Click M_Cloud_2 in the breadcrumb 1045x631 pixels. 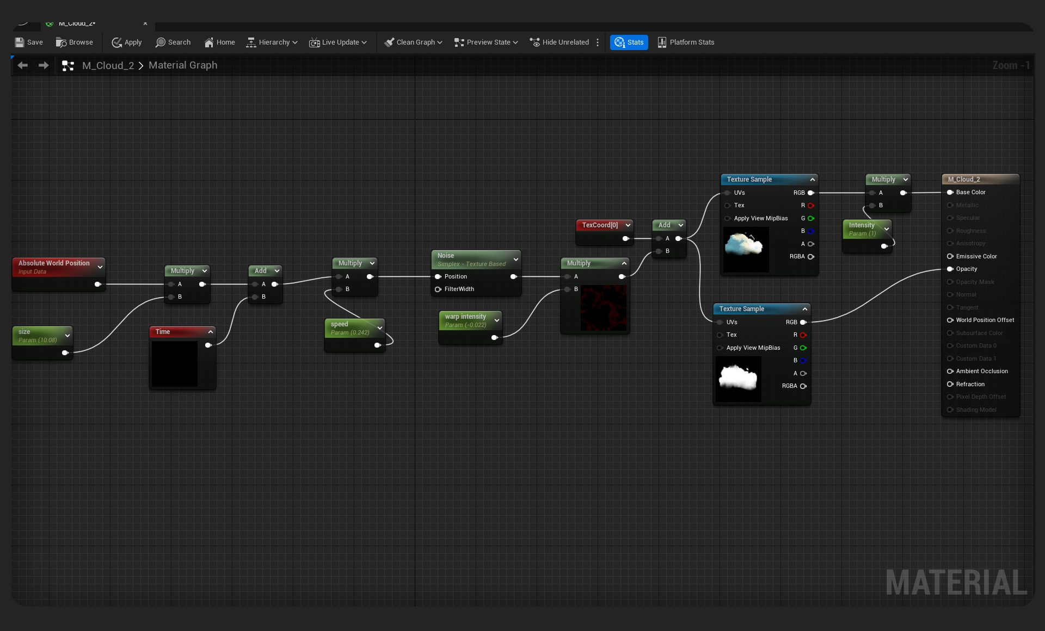tap(108, 65)
